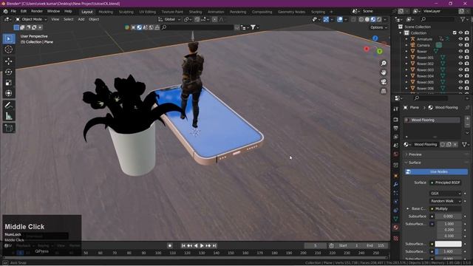Image resolution: width=473 pixels, height=266 pixels.
Task: Click the Wood Flooring material slot
Action: pyautogui.click(x=432, y=120)
